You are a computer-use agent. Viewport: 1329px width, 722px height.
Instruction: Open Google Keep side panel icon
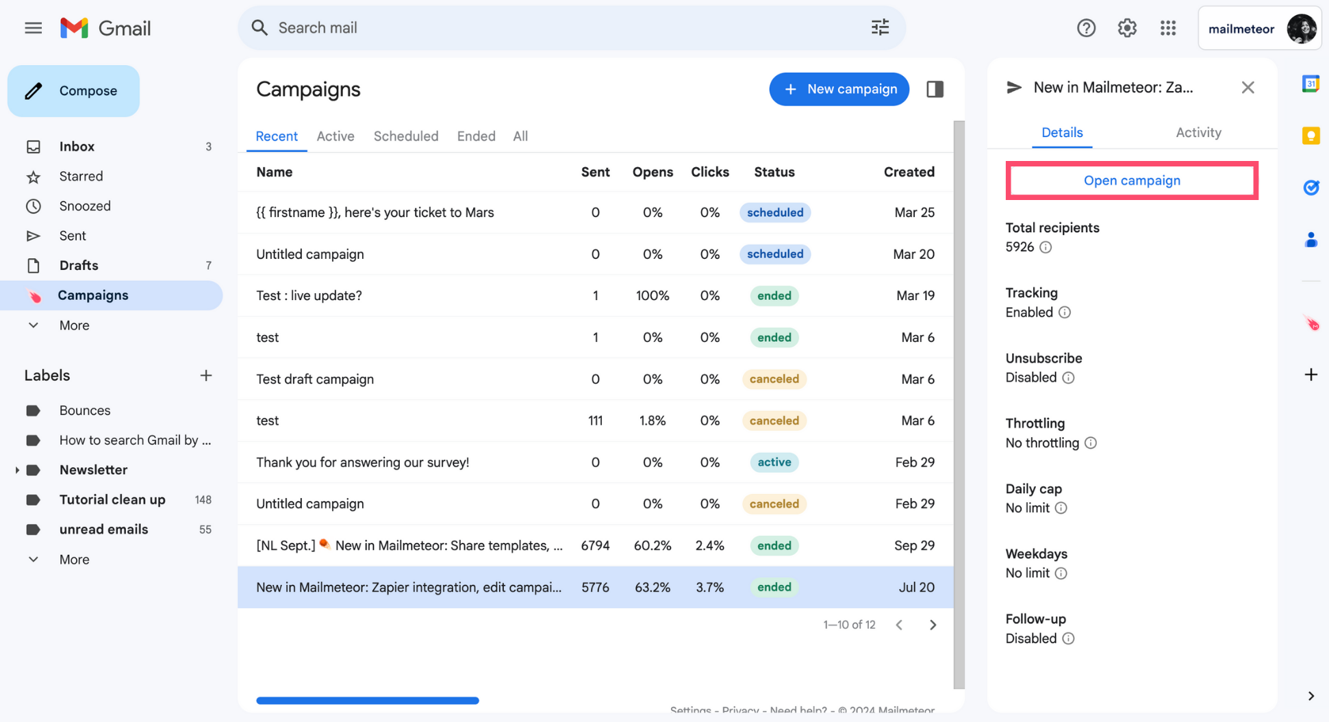(x=1311, y=136)
